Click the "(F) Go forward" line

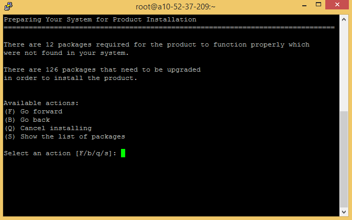(x=33, y=111)
